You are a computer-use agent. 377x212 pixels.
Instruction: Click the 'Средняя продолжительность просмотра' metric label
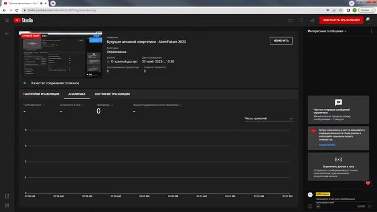coord(156,105)
